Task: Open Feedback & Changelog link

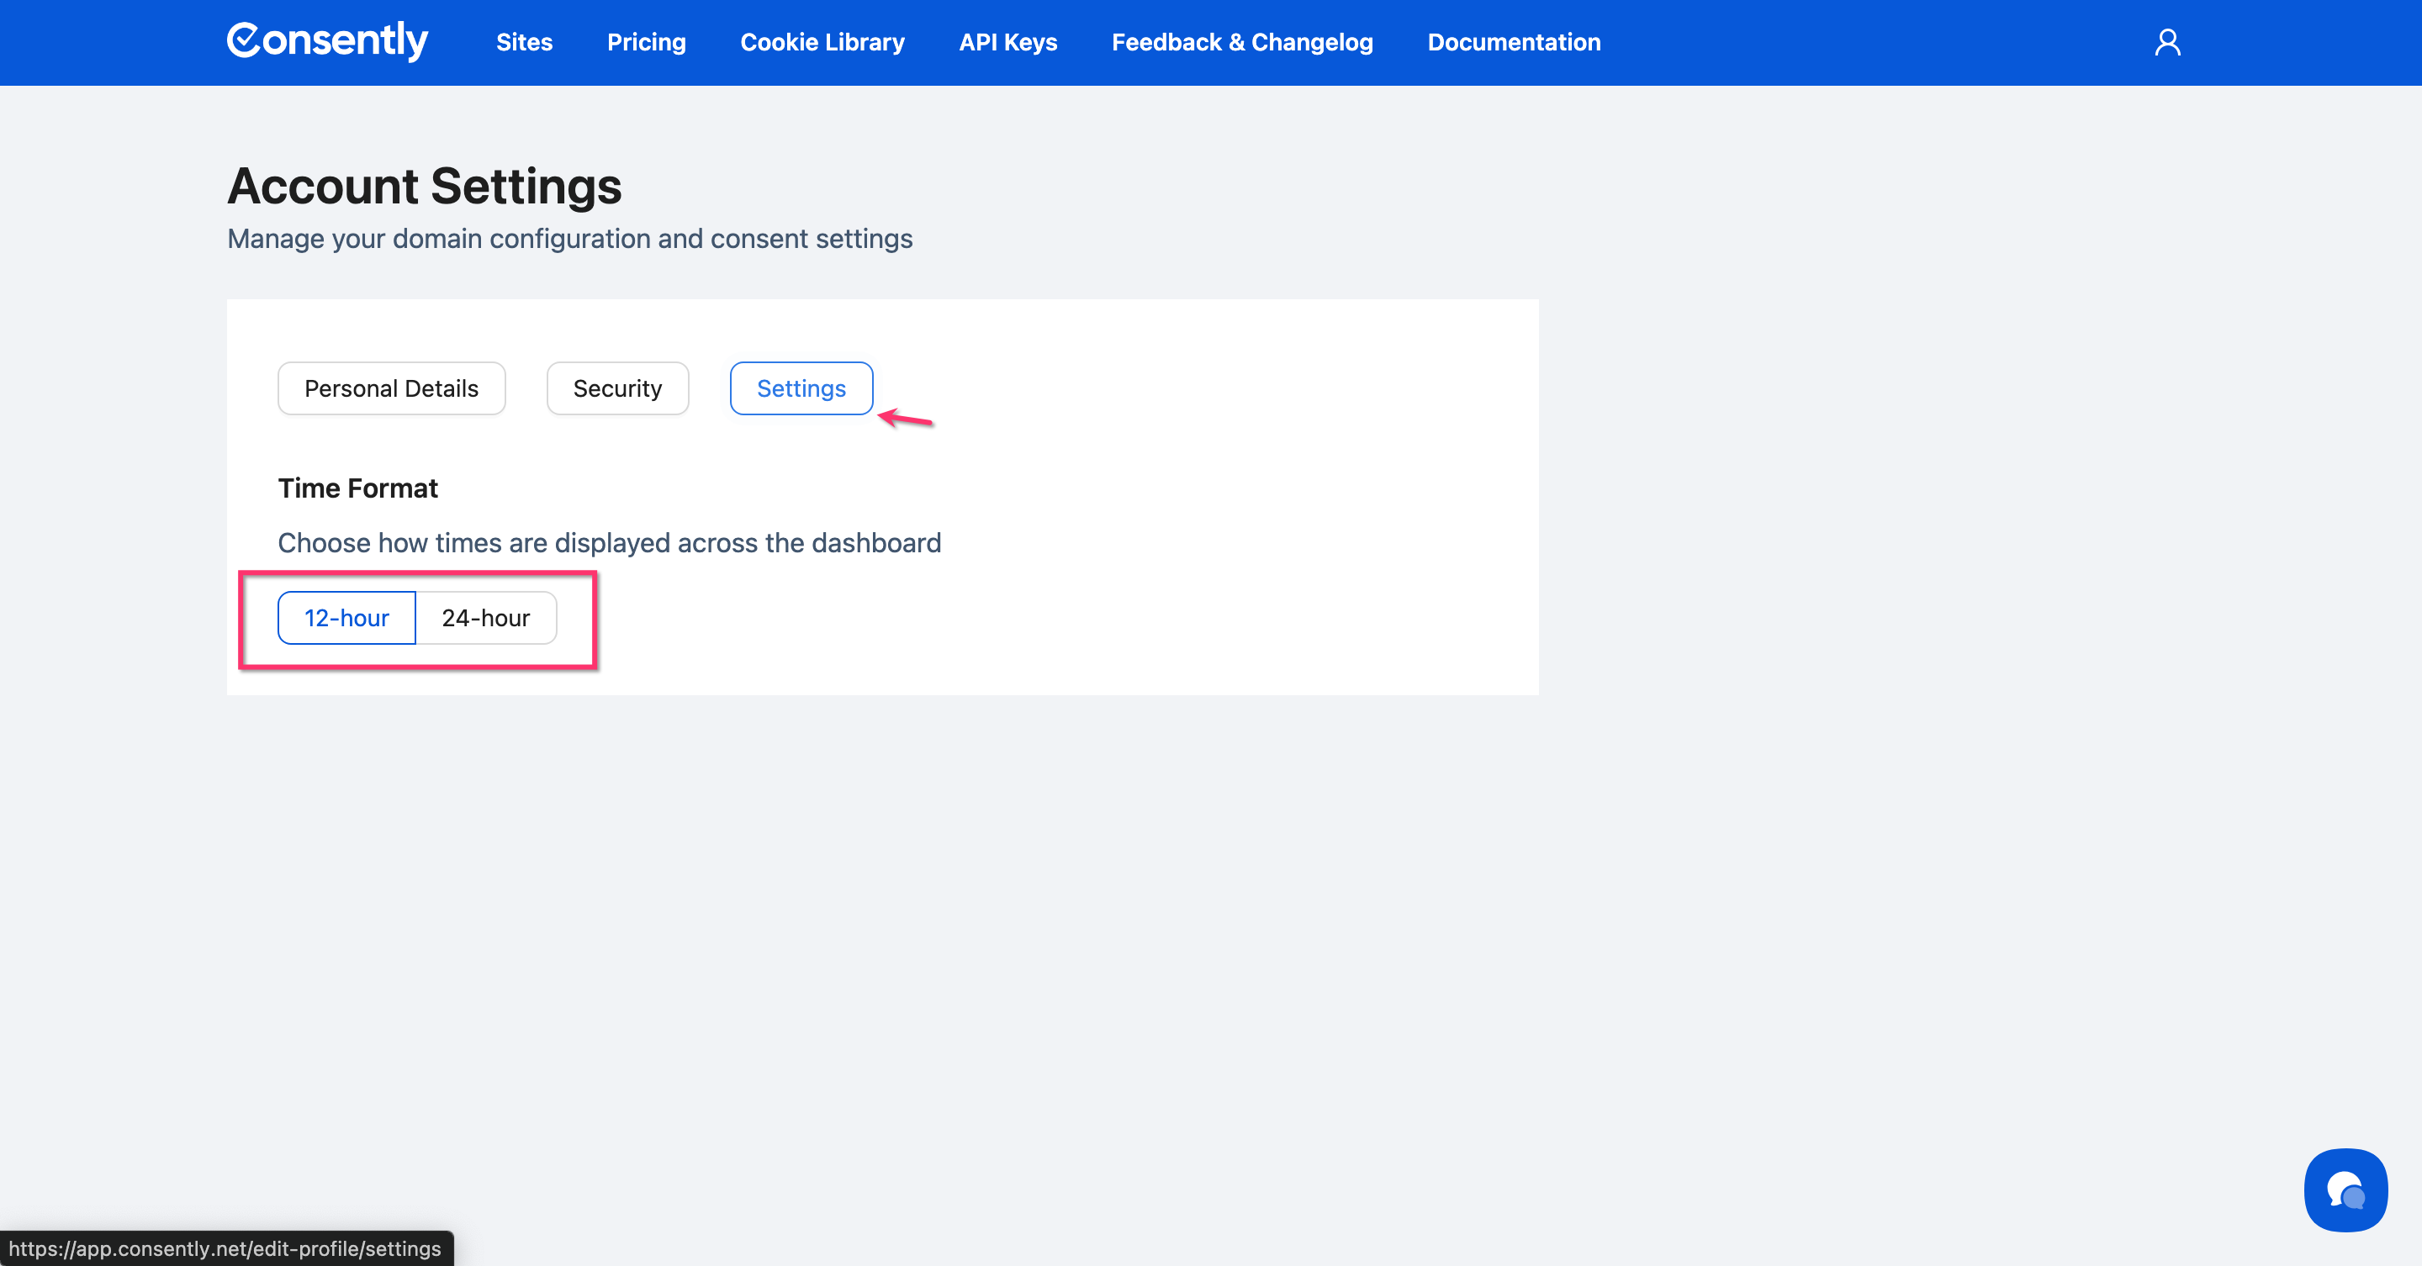Action: point(1241,42)
